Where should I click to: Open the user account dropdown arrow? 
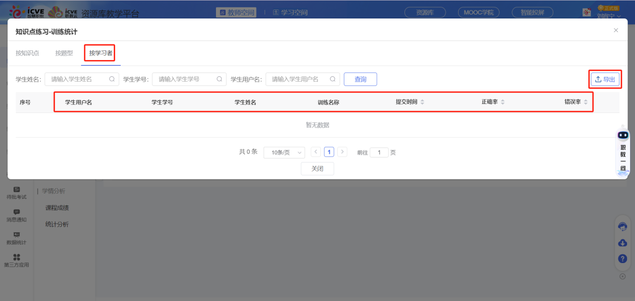[x=618, y=16]
